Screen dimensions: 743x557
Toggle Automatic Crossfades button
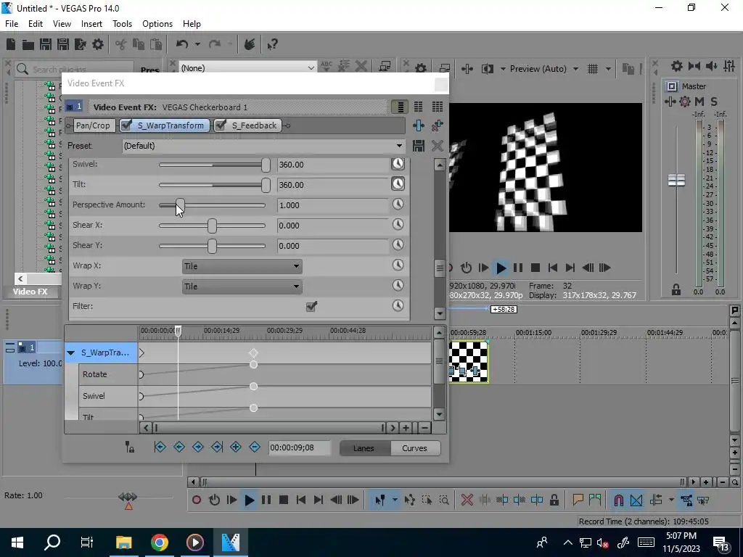(x=636, y=500)
